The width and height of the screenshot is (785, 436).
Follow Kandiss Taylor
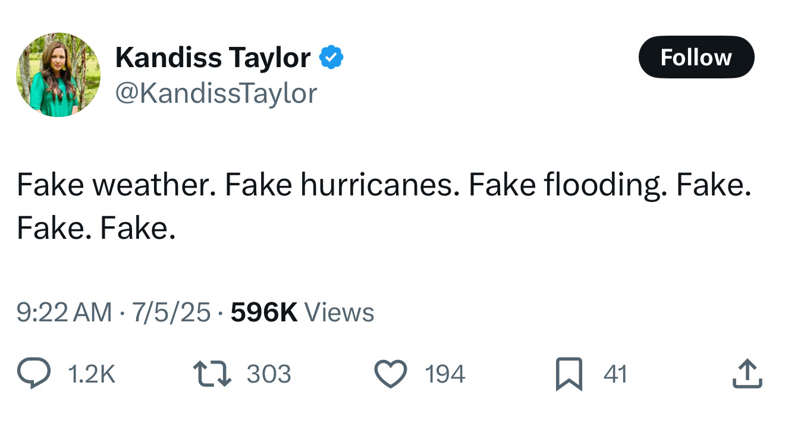pos(696,57)
